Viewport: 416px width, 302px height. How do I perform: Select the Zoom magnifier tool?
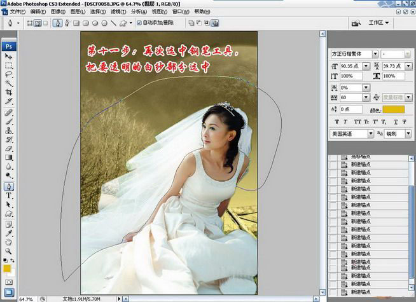tap(9, 251)
